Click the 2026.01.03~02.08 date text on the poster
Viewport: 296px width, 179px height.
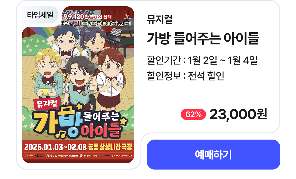point(56,147)
